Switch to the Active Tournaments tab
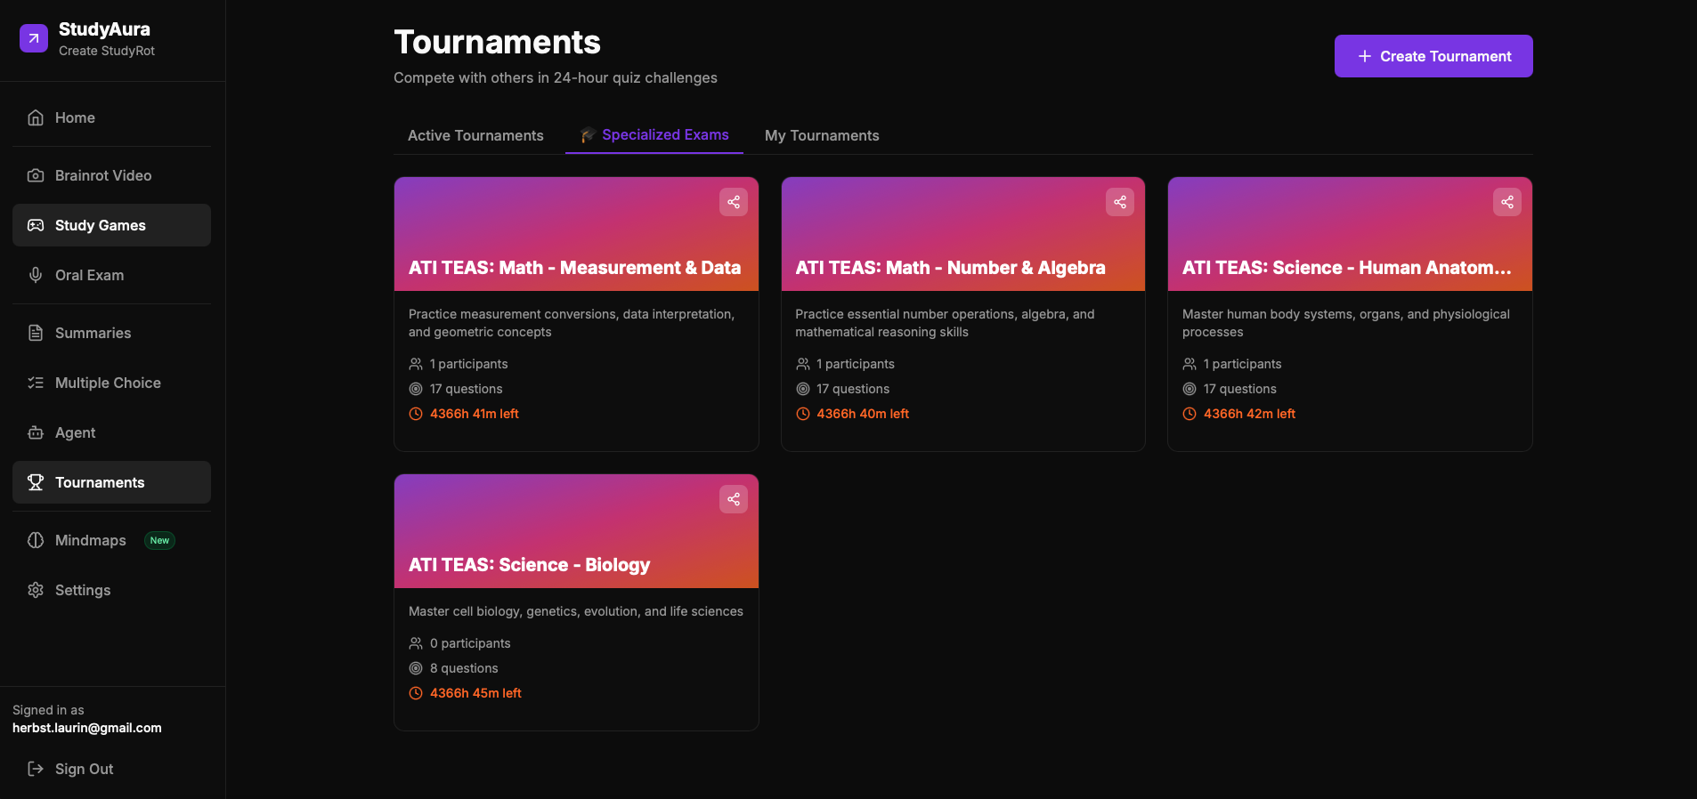The height and width of the screenshot is (799, 1697). click(x=475, y=135)
